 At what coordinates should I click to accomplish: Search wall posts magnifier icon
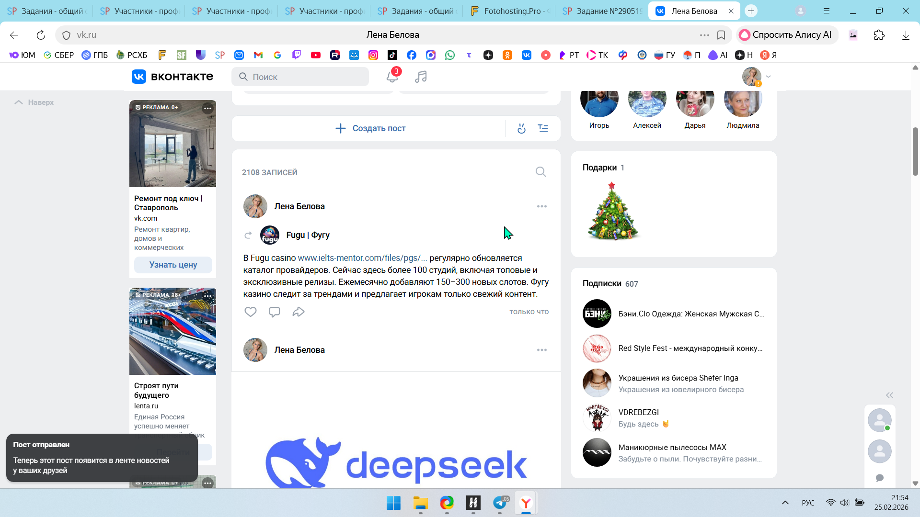pyautogui.click(x=540, y=172)
